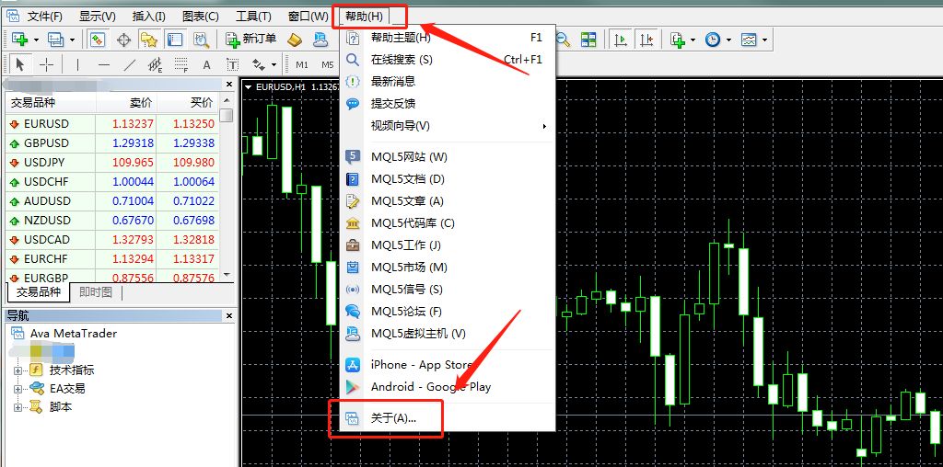Open the New Chart dropdown arrow
Image resolution: width=943 pixels, height=467 pixels.
click(x=36, y=40)
